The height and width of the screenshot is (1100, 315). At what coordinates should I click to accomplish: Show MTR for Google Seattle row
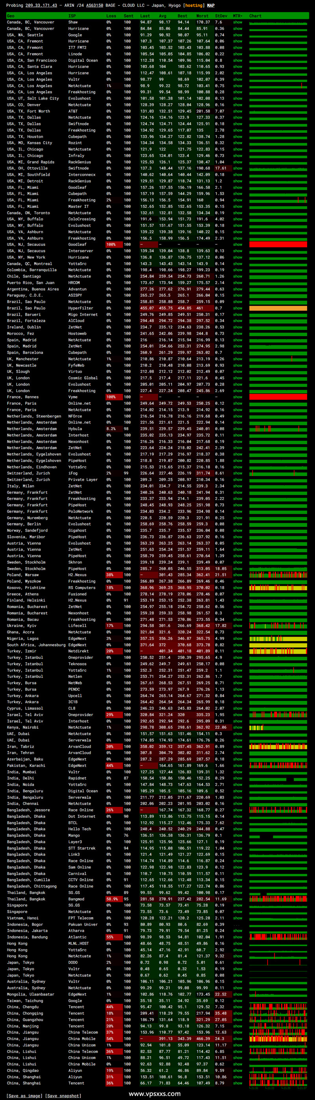[x=237, y=35]
